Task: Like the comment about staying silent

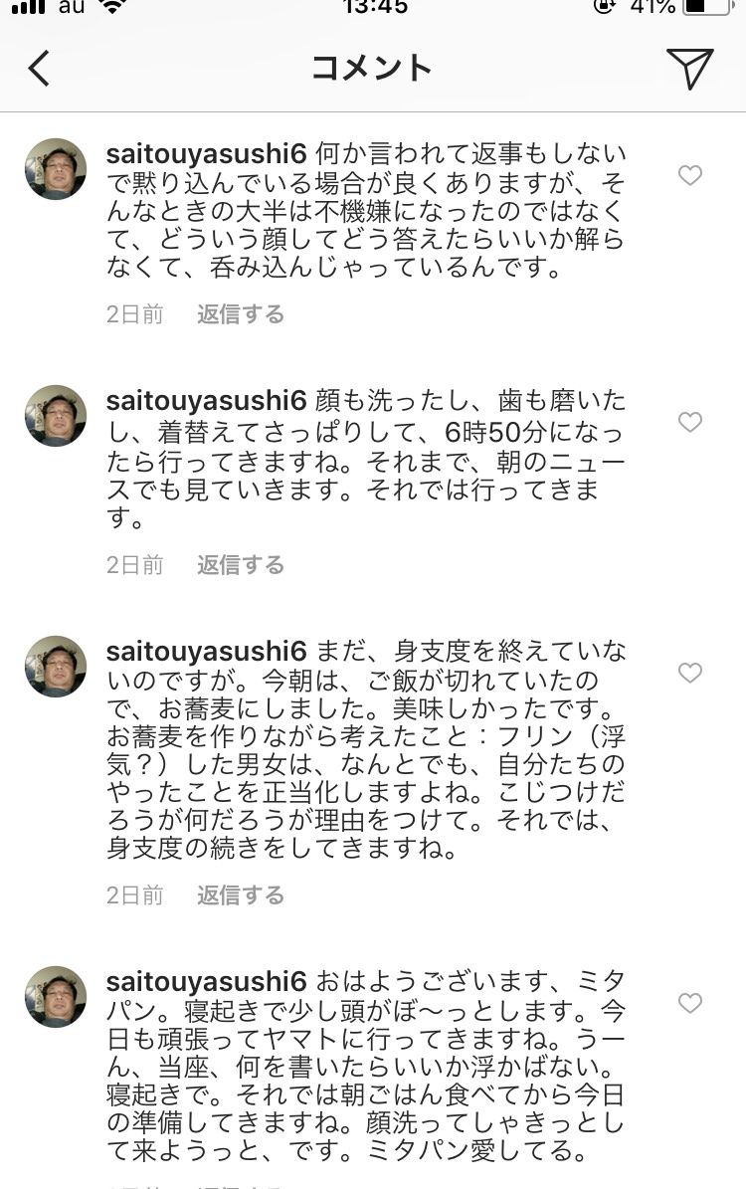Action: pyautogui.click(x=690, y=175)
